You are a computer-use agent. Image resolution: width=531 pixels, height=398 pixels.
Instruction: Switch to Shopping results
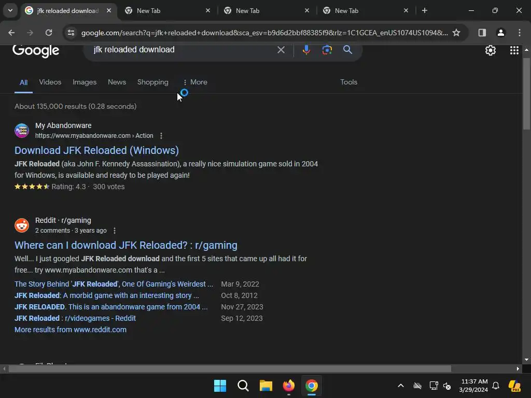coord(153,82)
